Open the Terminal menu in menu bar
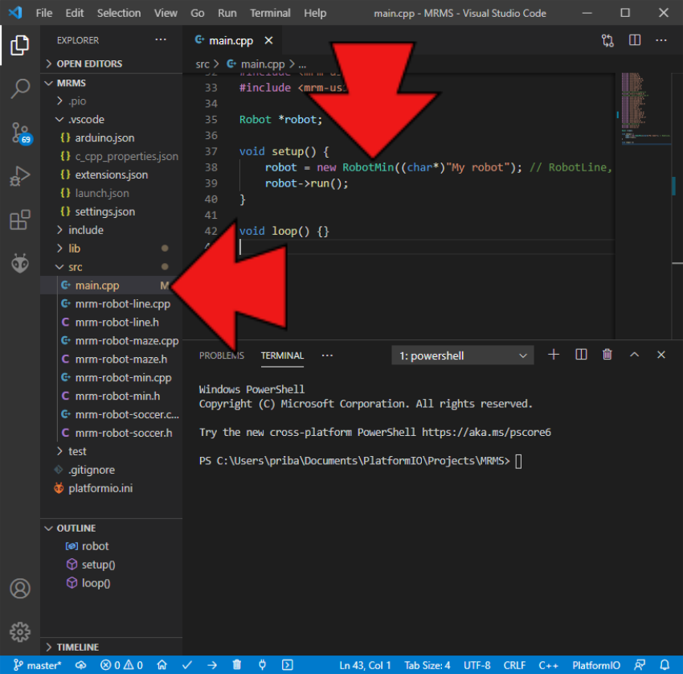The width and height of the screenshot is (683, 674). (x=270, y=13)
